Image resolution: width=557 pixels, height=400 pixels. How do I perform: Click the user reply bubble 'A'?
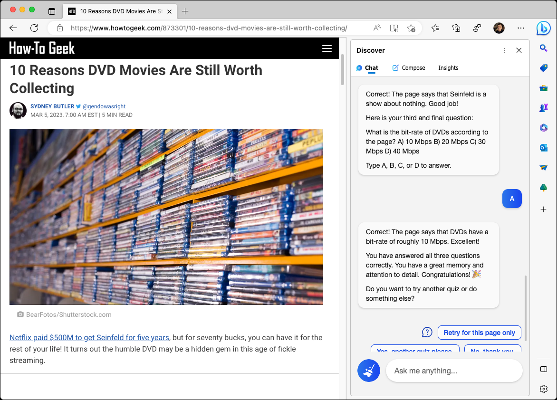point(512,199)
